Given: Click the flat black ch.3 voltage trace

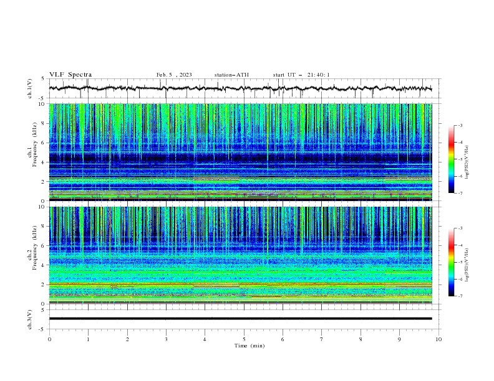Looking at the screenshot, I should coord(240,319).
